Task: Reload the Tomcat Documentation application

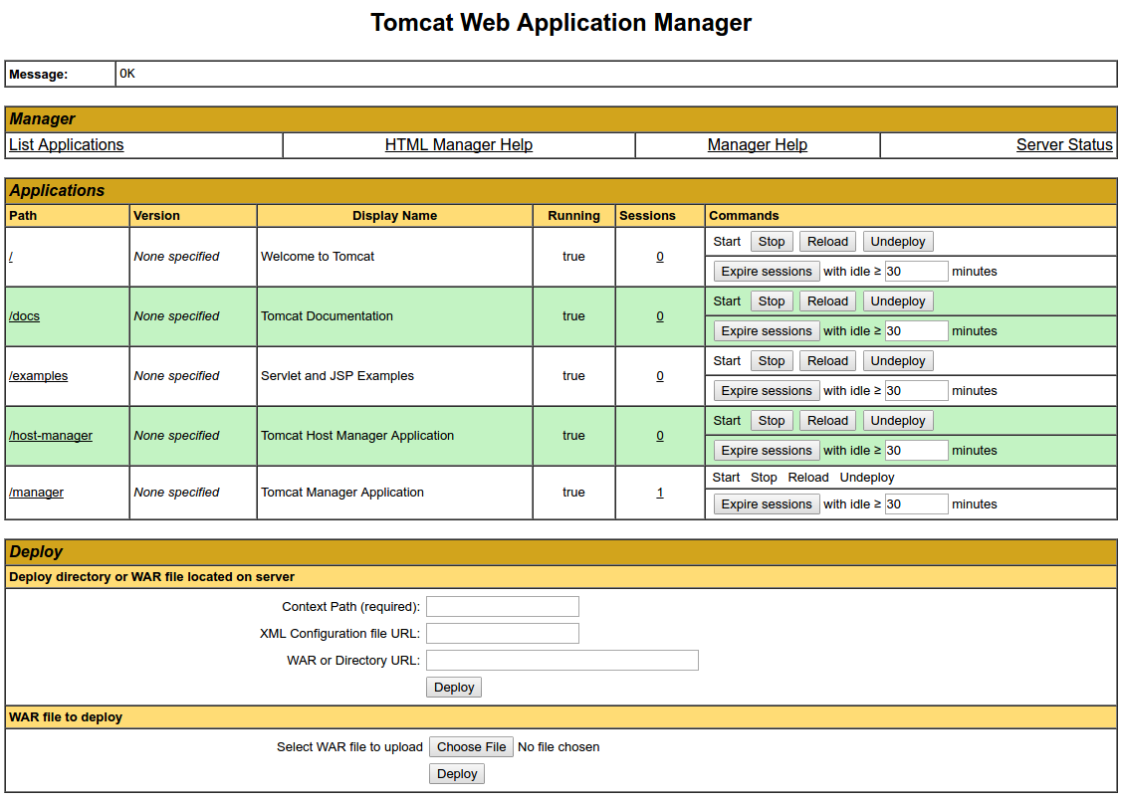Action: [827, 301]
